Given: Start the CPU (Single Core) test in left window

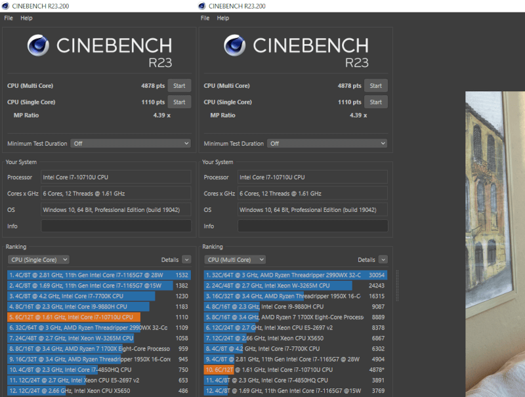Looking at the screenshot, I should [x=179, y=102].
